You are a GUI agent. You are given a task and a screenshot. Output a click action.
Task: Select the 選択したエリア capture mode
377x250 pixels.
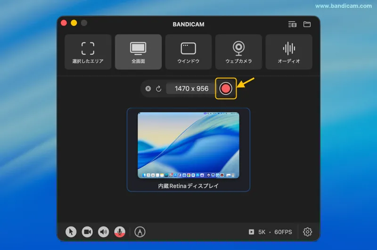point(88,52)
